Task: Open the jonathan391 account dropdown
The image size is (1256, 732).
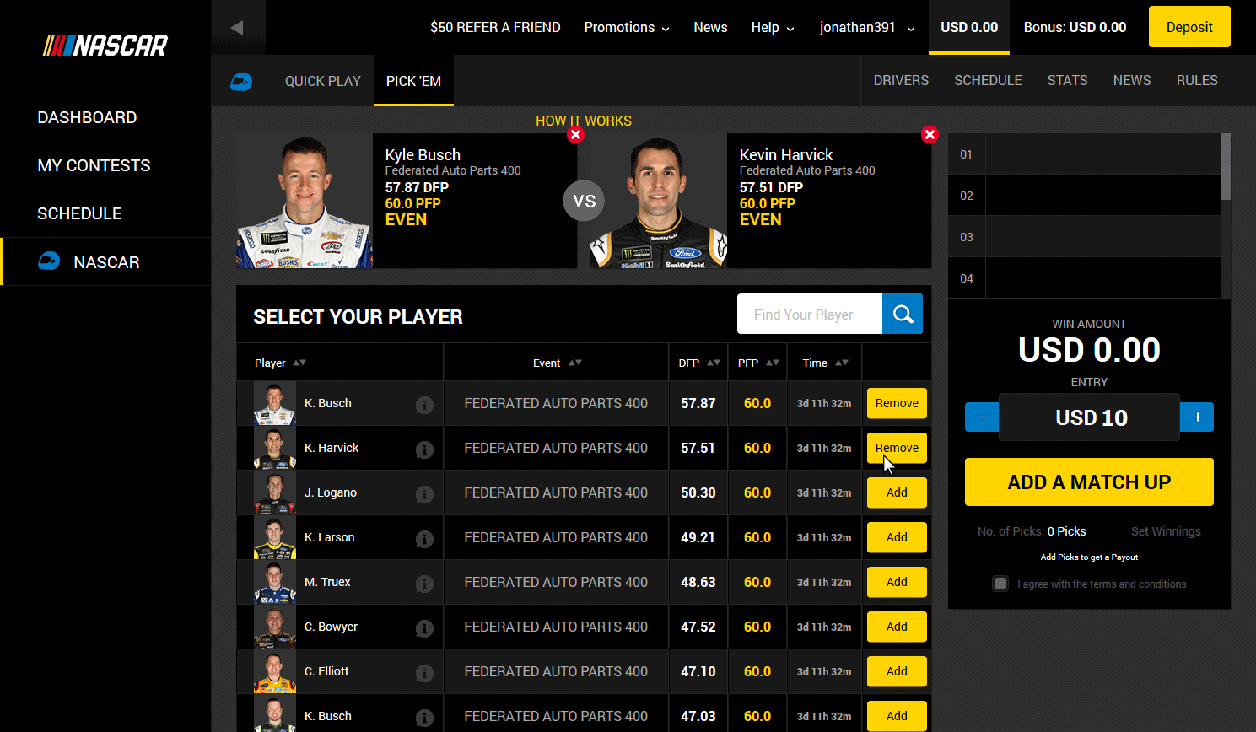Action: coord(867,28)
